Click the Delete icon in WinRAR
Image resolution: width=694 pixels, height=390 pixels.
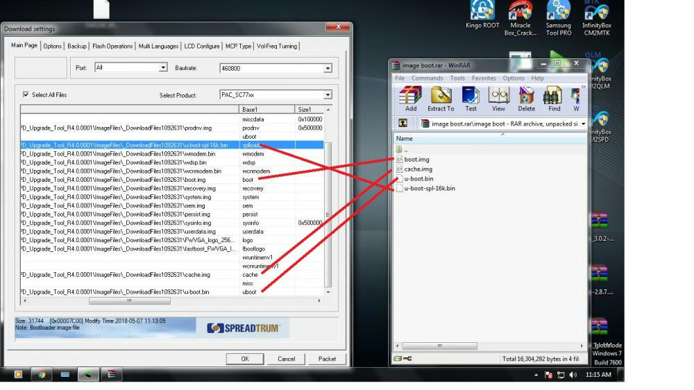(526, 98)
